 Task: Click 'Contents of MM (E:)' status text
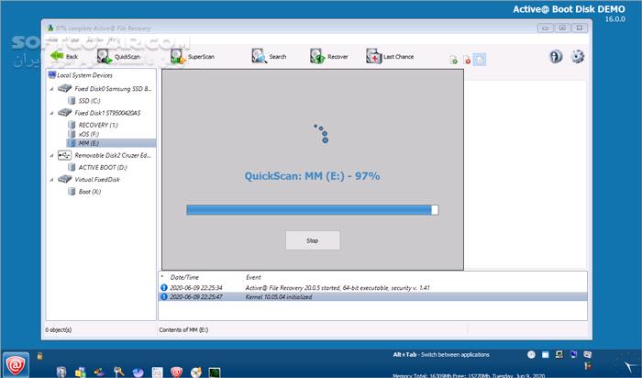(x=183, y=329)
